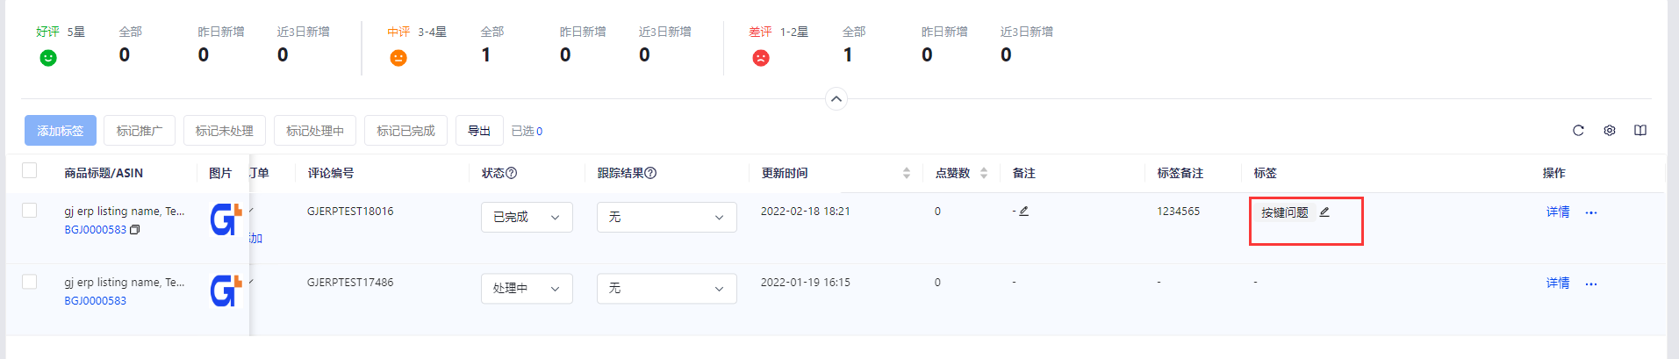Check the GJERPTEST17486 row checkbox
The image size is (1679, 359).
29,282
